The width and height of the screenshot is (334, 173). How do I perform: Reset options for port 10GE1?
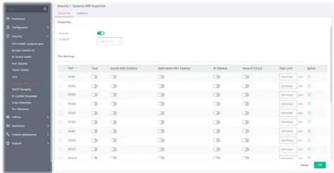tap(309, 77)
